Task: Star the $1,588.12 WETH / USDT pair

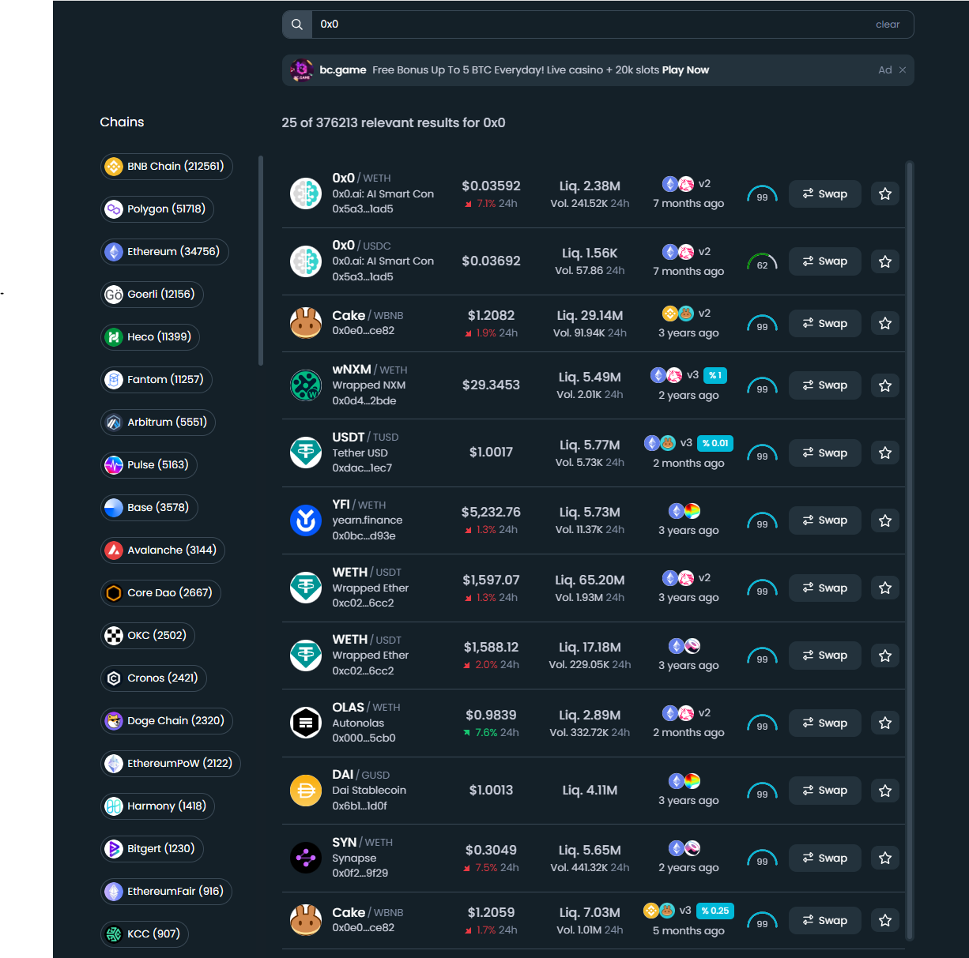Action: click(x=885, y=656)
